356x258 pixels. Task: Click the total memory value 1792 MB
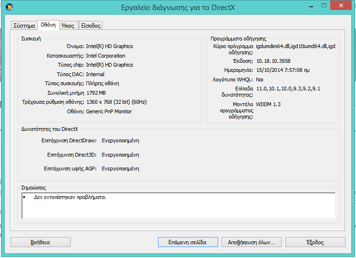(x=96, y=93)
